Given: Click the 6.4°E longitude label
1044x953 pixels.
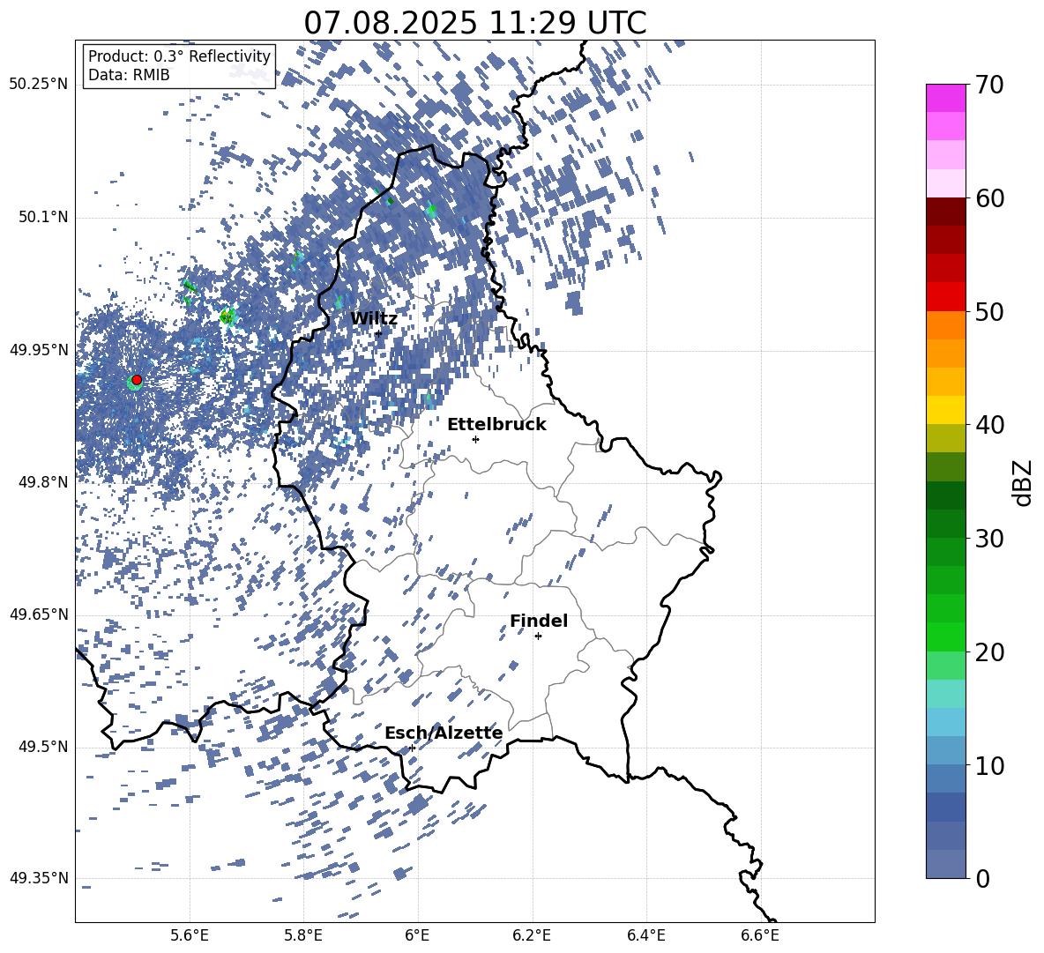Looking at the screenshot, I should tap(645, 936).
